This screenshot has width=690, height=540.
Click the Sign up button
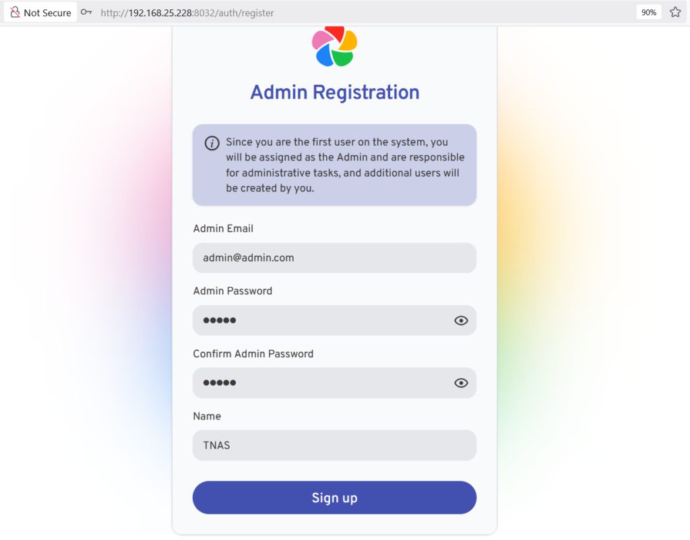coord(334,498)
